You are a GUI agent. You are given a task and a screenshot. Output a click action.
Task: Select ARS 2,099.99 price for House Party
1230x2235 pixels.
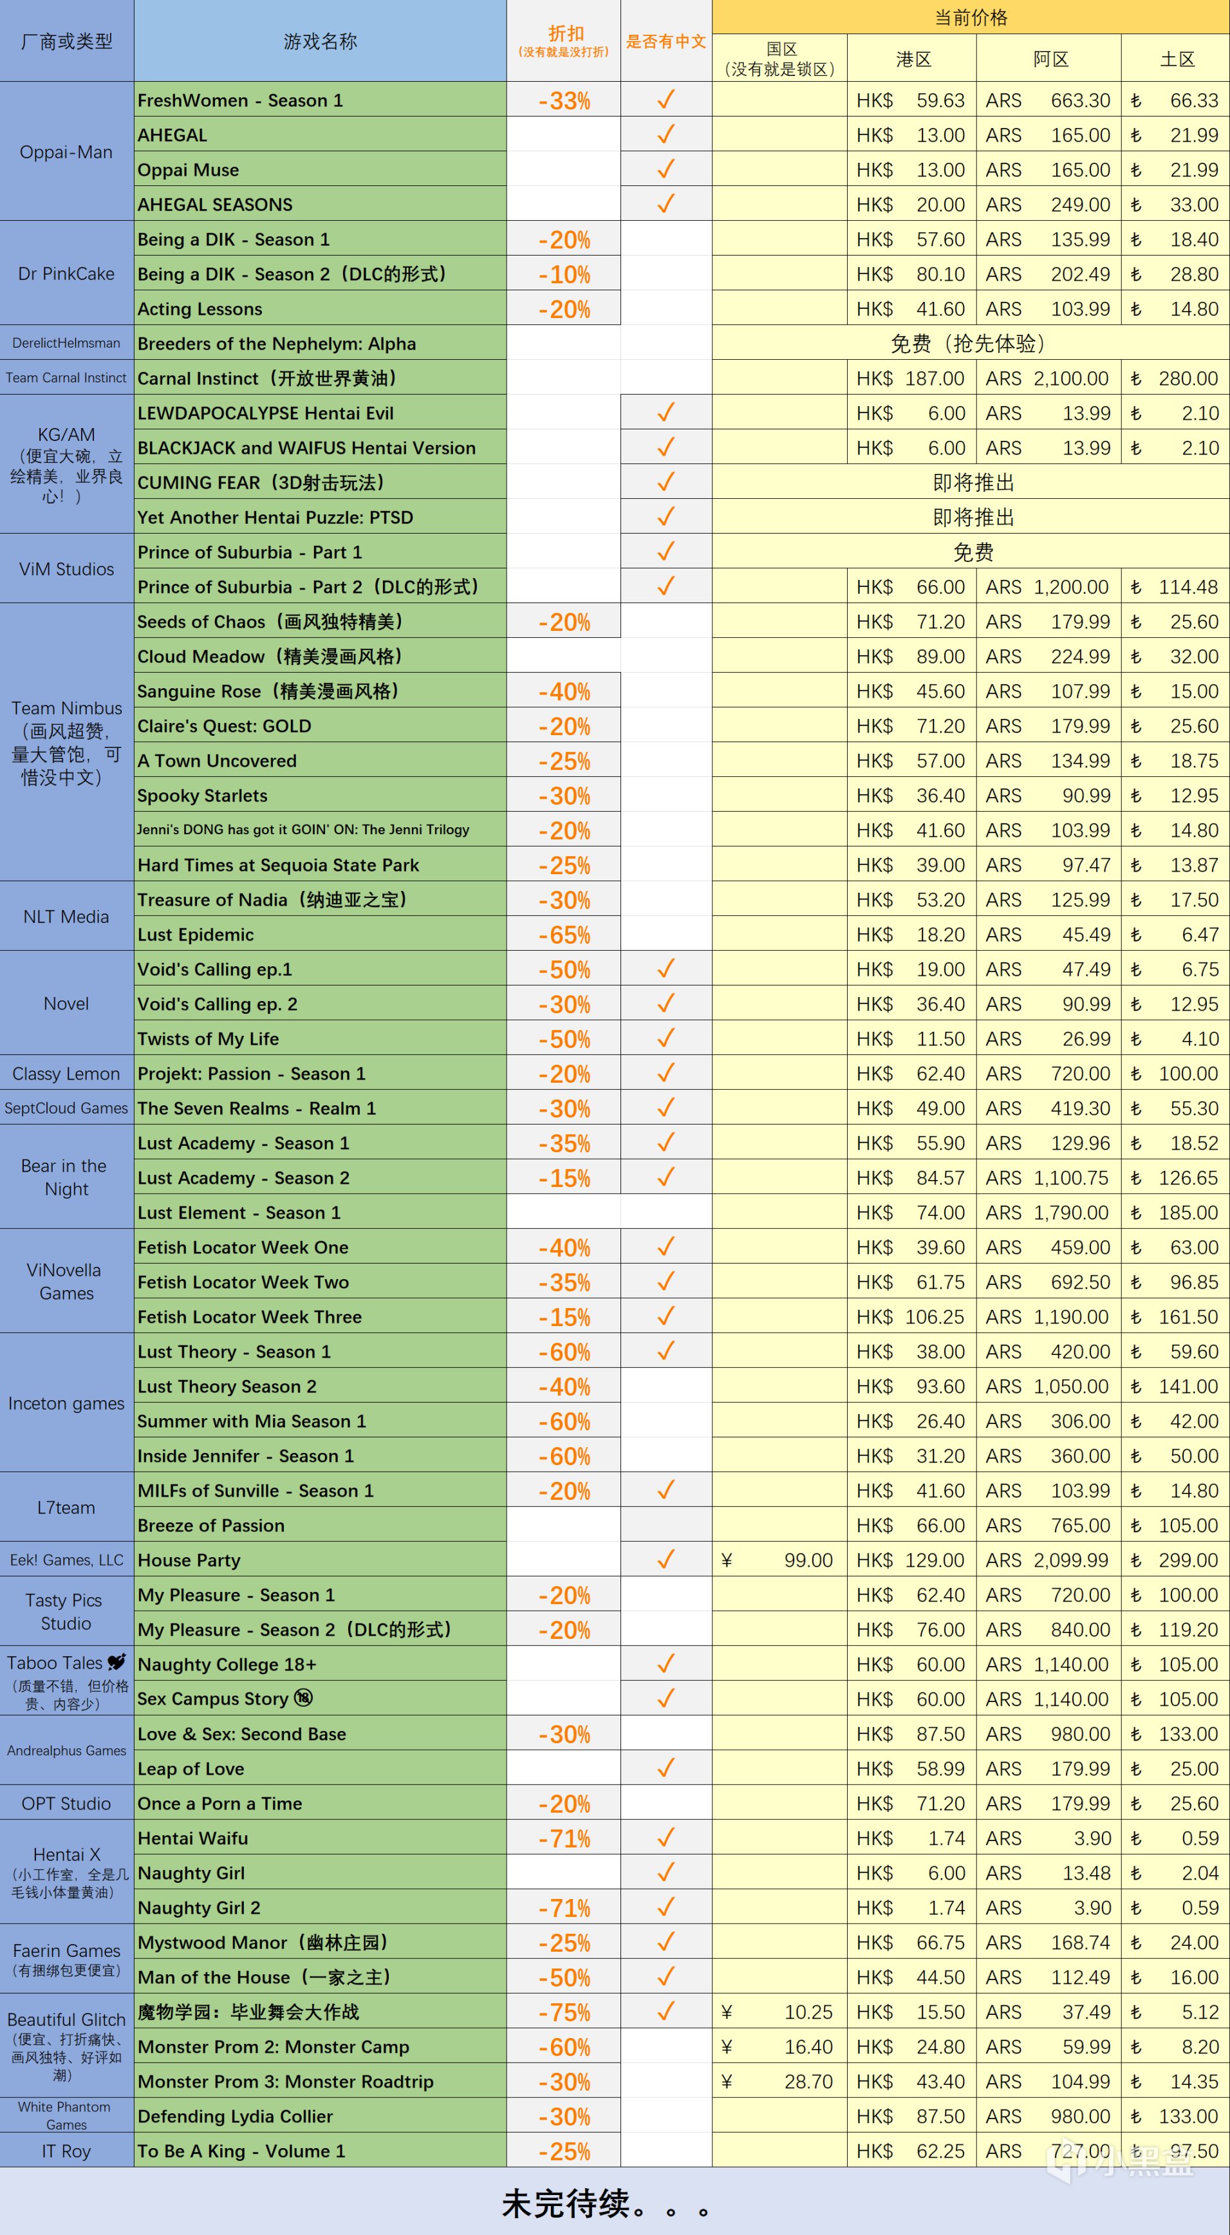(1048, 1560)
